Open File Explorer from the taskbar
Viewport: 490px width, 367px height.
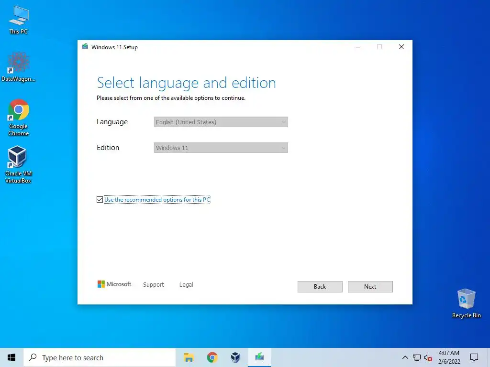(x=189, y=357)
